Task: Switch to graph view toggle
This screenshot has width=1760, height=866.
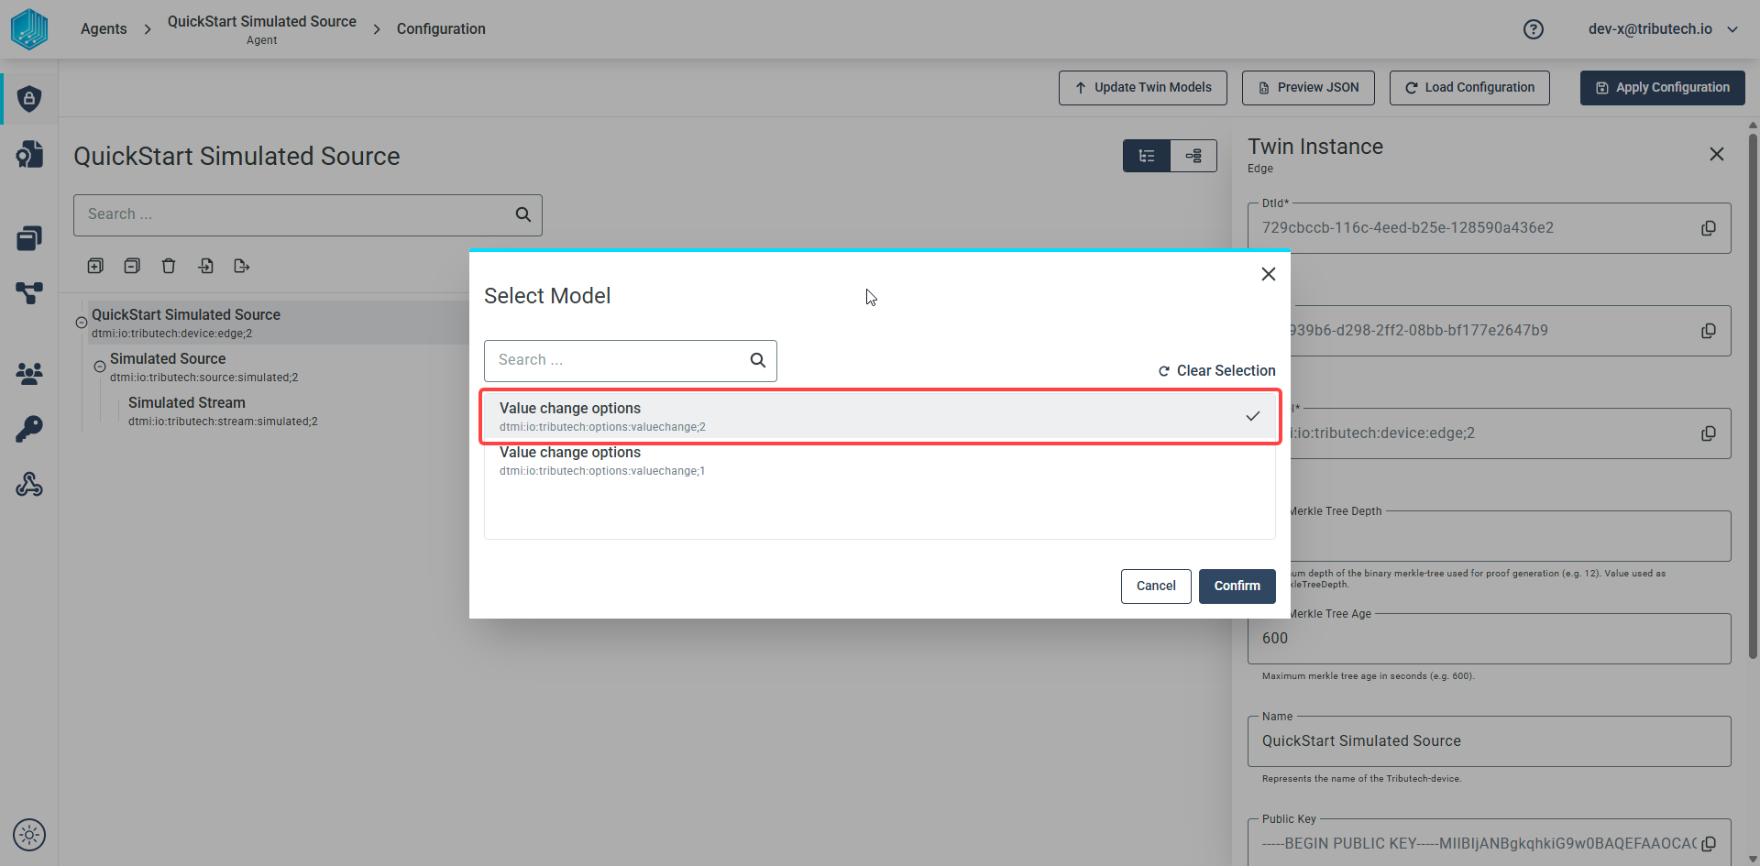Action: (1193, 156)
